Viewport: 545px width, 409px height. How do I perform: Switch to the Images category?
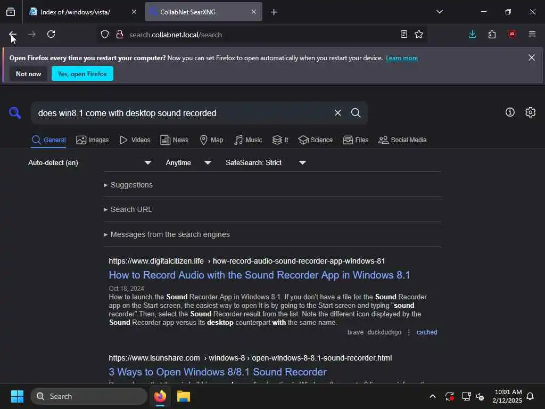pyautogui.click(x=93, y=140)
